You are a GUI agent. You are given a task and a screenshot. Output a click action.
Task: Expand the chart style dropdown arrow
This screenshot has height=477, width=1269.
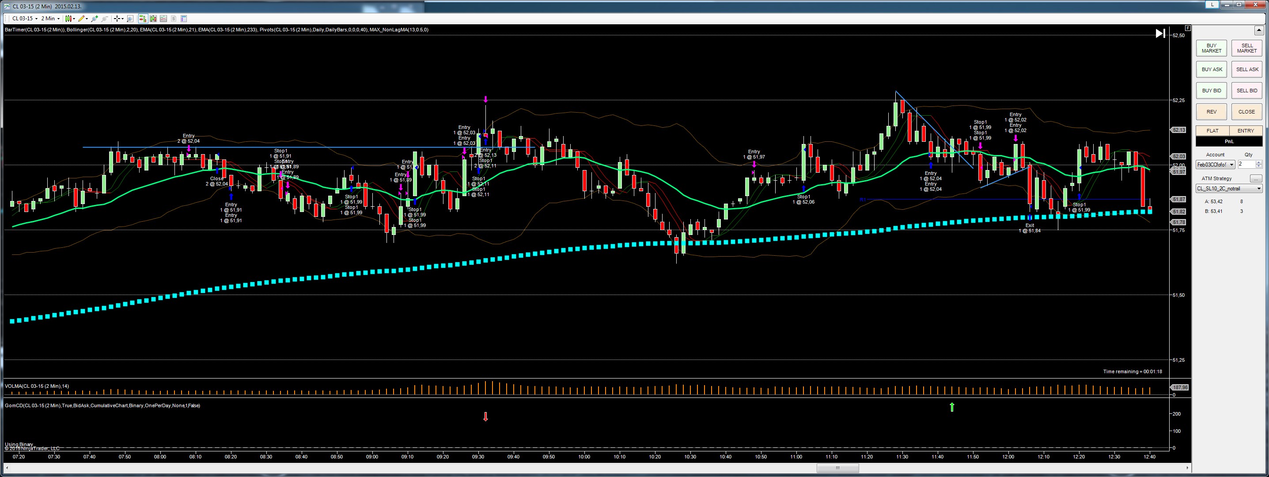[x=74, y=19]
